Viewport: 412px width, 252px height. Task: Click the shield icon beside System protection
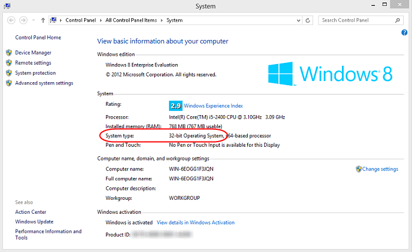coord(9,73)
